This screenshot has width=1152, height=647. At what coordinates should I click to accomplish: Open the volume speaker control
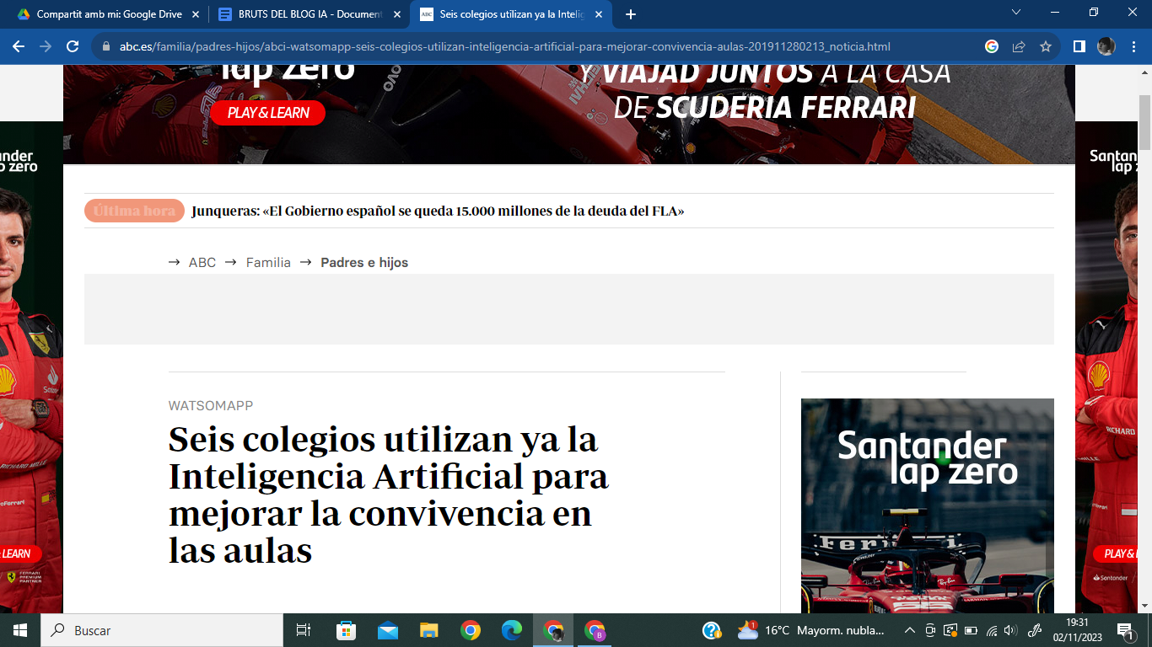point(1011,630)
